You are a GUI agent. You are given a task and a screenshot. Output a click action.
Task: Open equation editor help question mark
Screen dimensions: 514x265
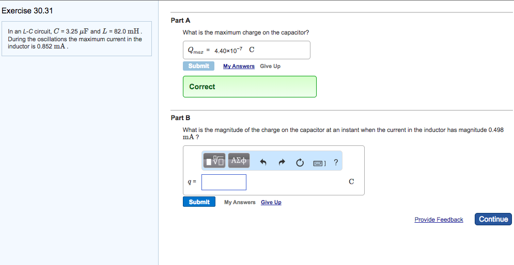336,163
